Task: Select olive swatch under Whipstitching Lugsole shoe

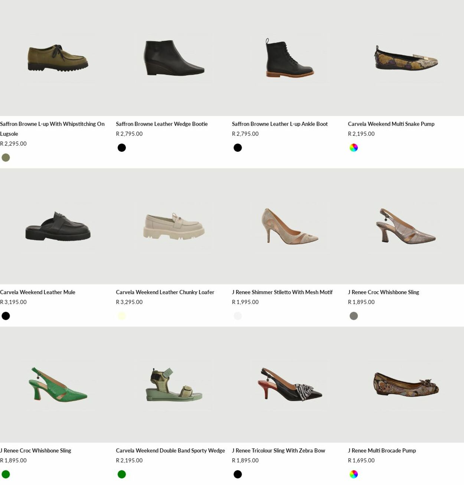Action: coord(6,158)
